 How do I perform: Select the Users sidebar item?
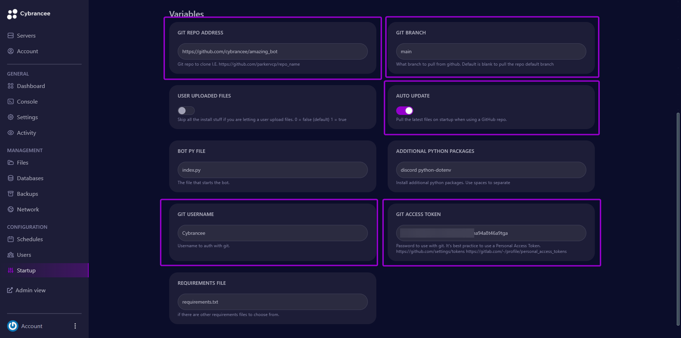[x=24, y=255]
